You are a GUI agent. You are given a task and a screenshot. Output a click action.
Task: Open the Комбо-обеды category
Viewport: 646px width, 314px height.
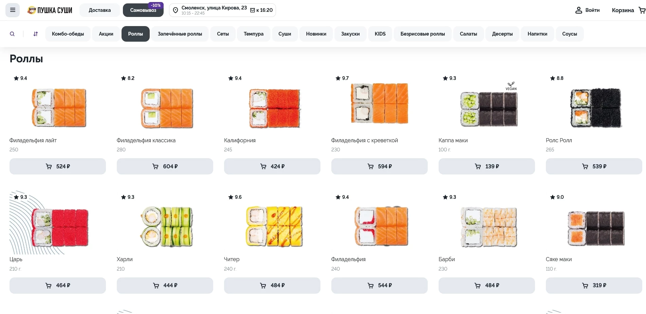pyautogui.click(x=68, y=34)
